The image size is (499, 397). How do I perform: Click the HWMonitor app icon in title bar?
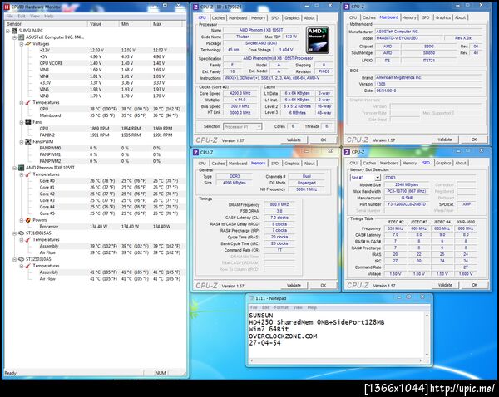7,7
